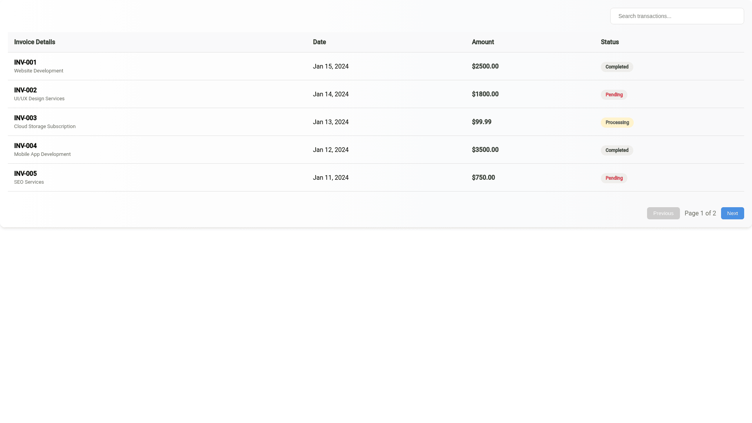
Task: Click the Processing status badge
Action: 617,123
